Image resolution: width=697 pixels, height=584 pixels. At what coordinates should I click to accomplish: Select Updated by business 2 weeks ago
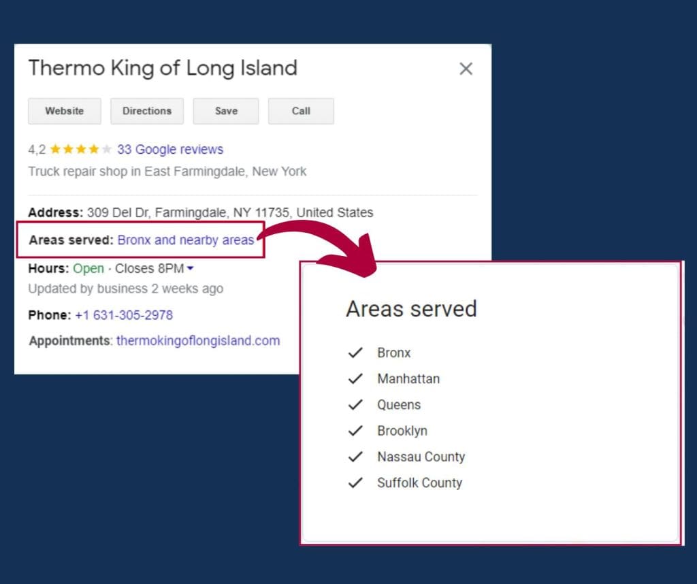[x=126, y=289]
